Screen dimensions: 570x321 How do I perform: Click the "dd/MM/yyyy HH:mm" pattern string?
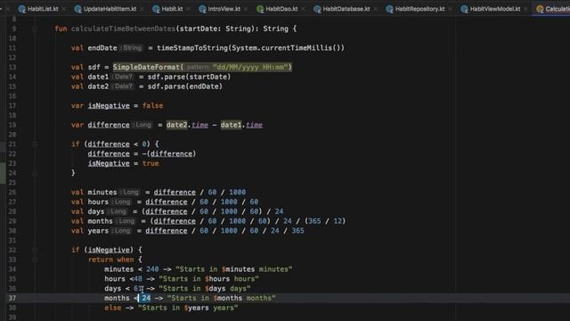[250, 68]
